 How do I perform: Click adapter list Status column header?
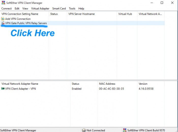pyautogui.click(x=84, y=84)
